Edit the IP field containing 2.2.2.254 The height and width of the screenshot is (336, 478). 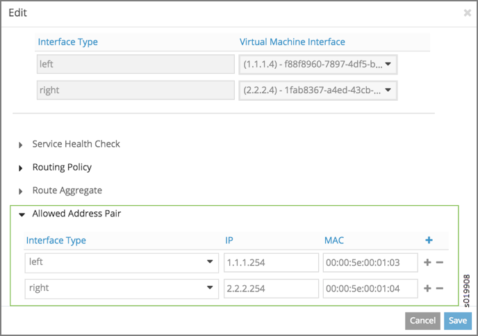click(x=271, y=287)
